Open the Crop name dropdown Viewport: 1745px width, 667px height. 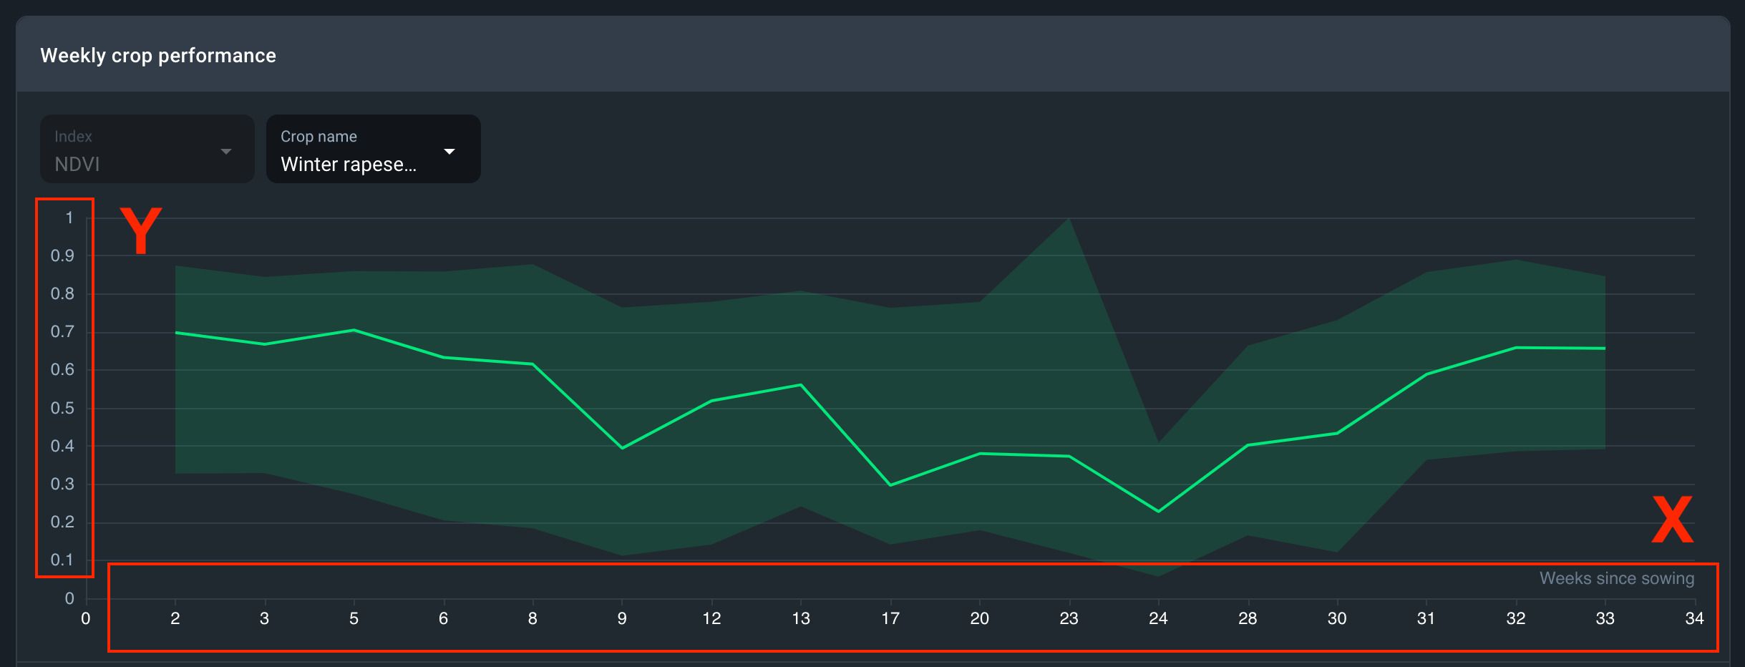click(x=372, y=150)
